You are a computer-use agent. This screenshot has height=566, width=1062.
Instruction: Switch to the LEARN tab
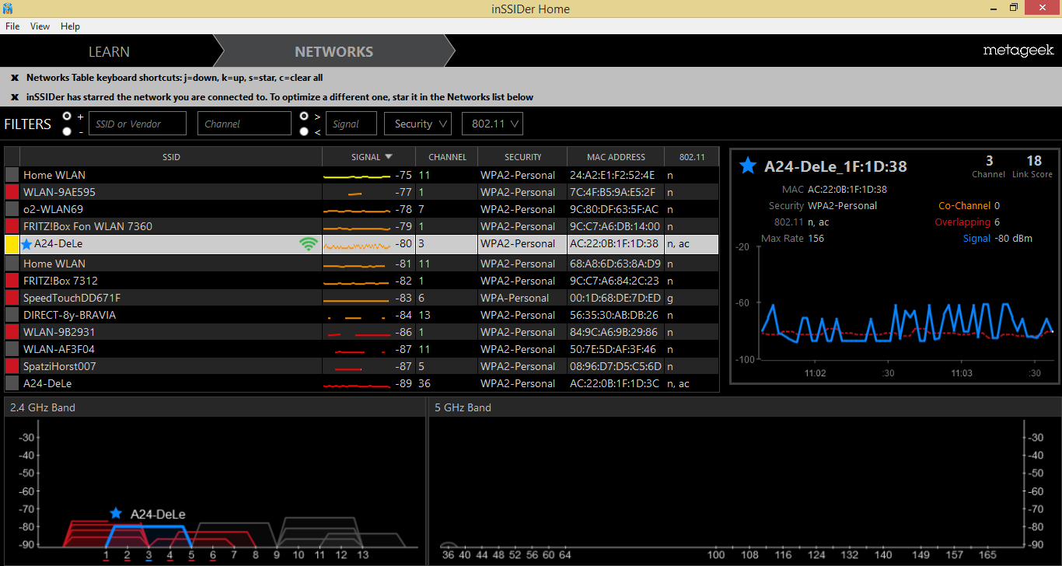click(109, 52)
